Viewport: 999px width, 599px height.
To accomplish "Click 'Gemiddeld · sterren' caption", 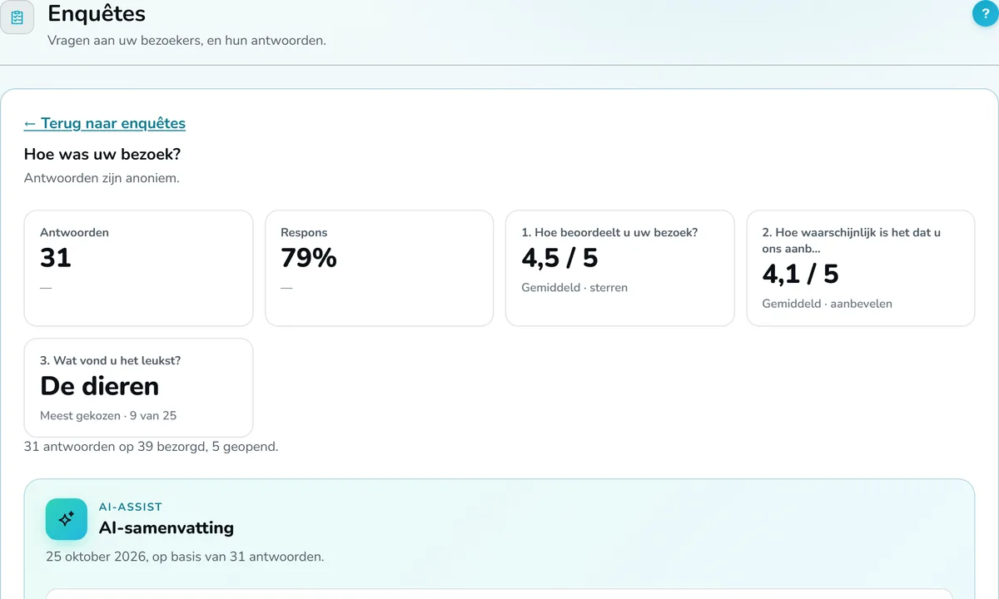I will point(575,288).
